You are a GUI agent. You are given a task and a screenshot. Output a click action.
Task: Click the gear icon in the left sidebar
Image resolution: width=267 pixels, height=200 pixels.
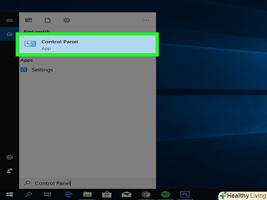[x=10, y=157]
